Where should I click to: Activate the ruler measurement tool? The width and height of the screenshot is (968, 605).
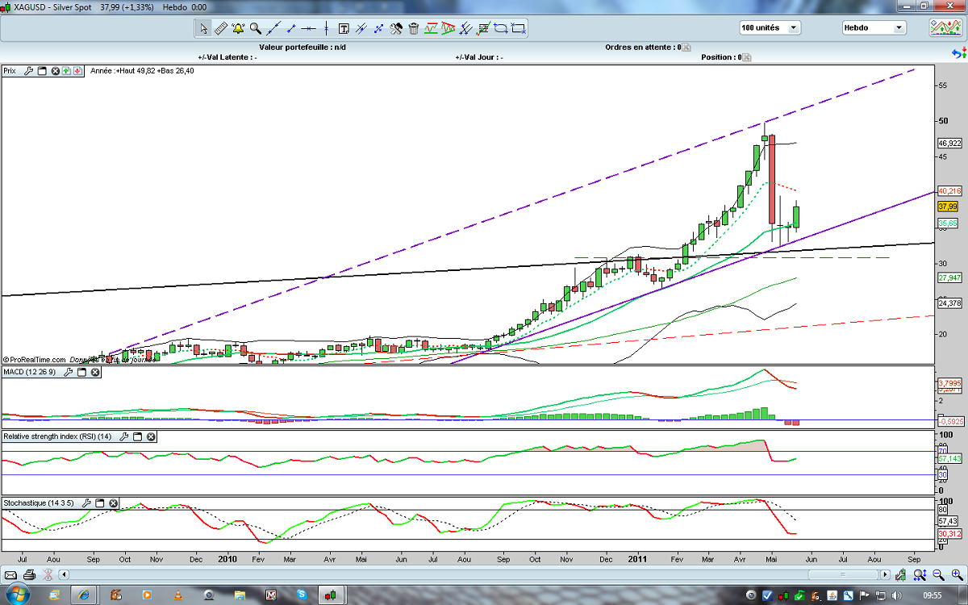click(x=221, y=28)
